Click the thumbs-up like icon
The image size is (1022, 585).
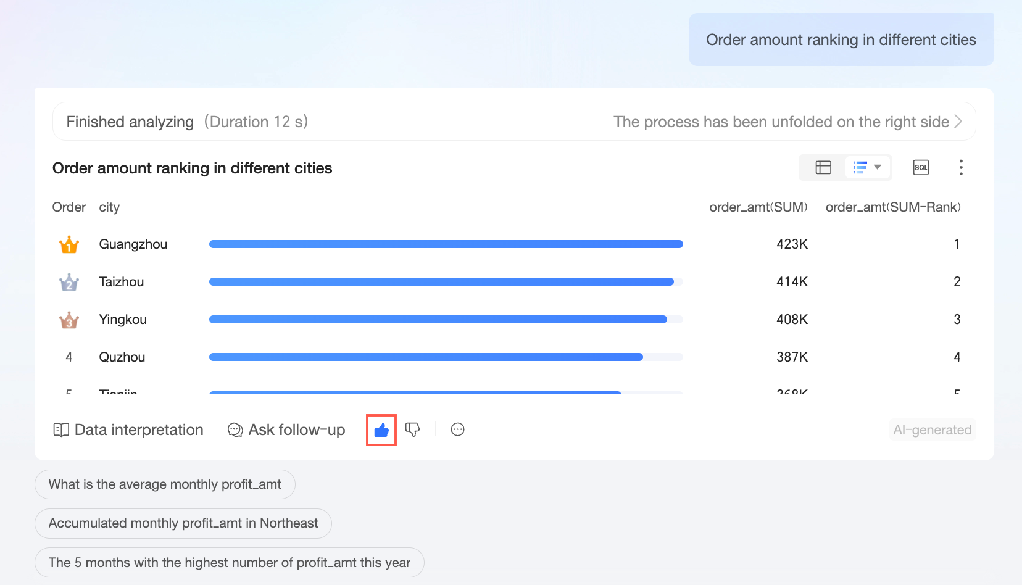381,429
